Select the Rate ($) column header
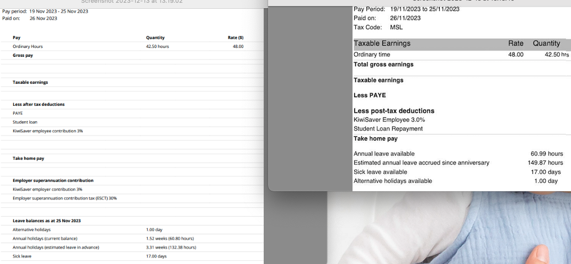 [236, 37]
